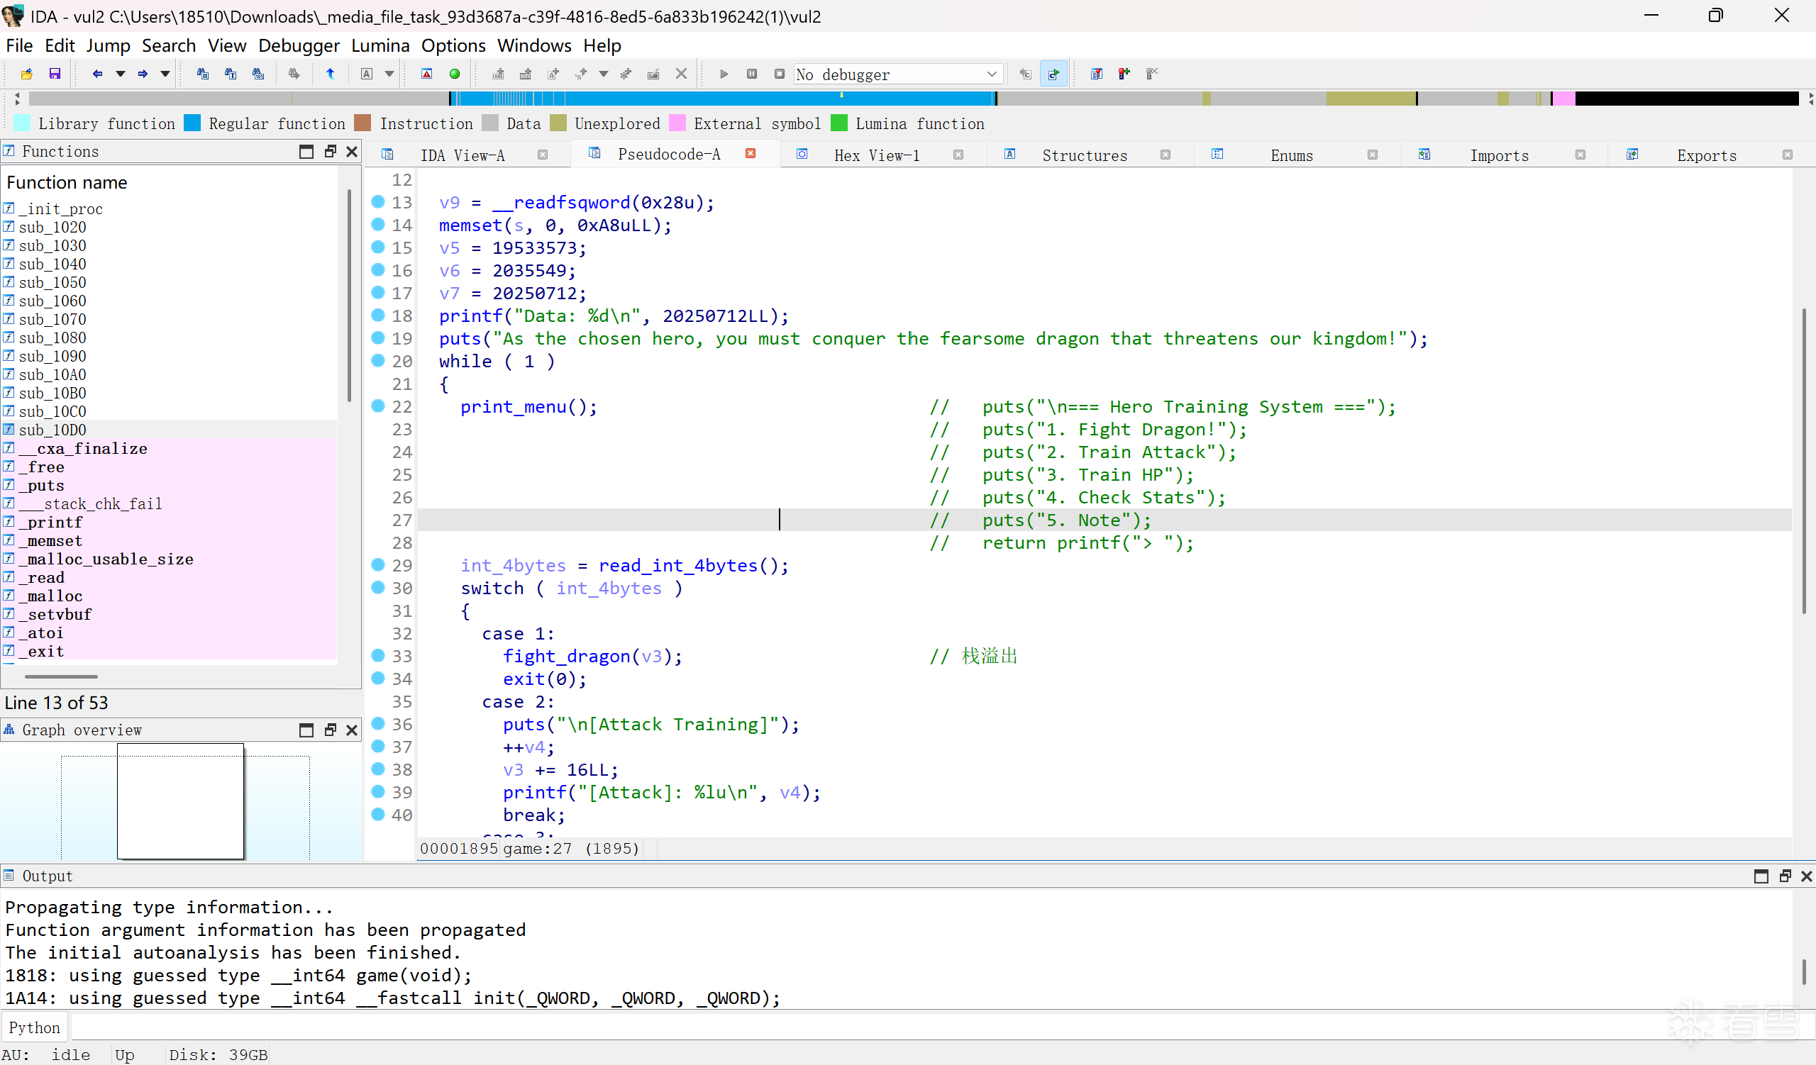
Task: Open the Debugger menu
Action: tap(299, 45)
